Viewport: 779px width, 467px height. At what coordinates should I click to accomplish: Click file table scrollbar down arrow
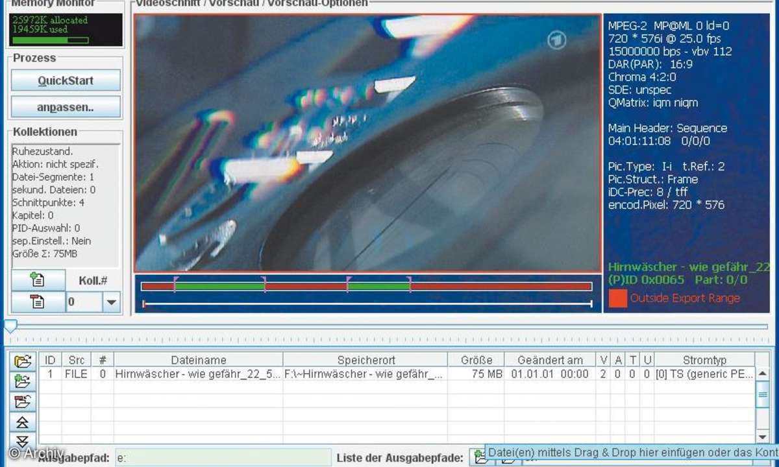tap(763, 437)
